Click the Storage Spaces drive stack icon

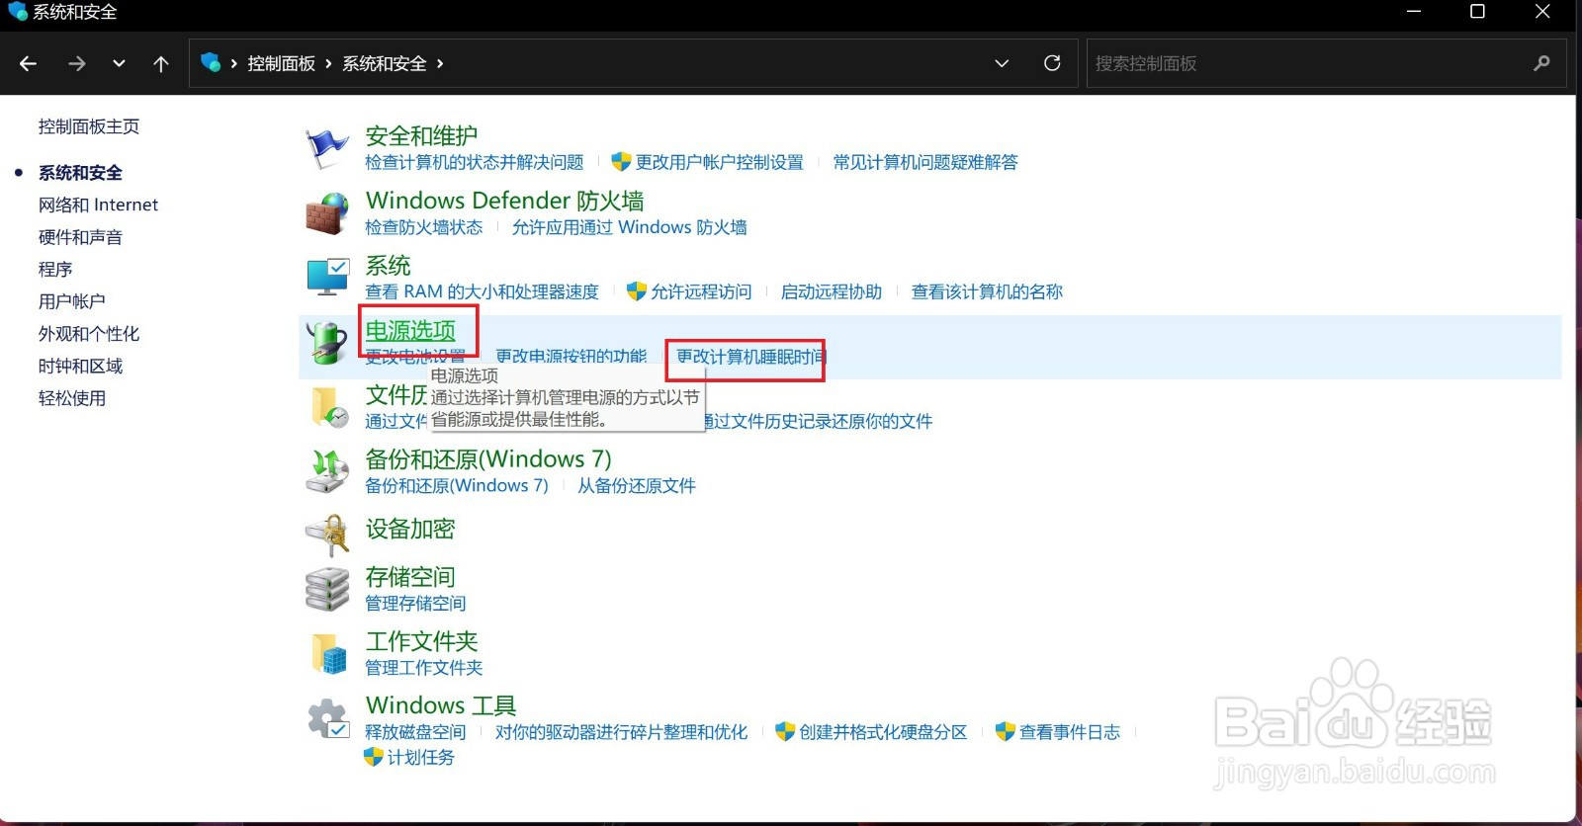click(326, 590)
